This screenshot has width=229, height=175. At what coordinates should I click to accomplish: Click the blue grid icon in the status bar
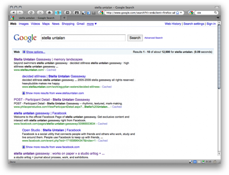point(195,162)
